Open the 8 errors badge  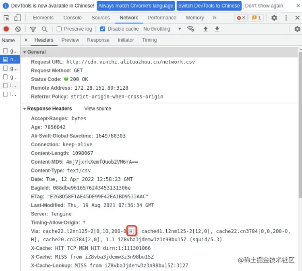pyautogui.click(x=241, y=18)
